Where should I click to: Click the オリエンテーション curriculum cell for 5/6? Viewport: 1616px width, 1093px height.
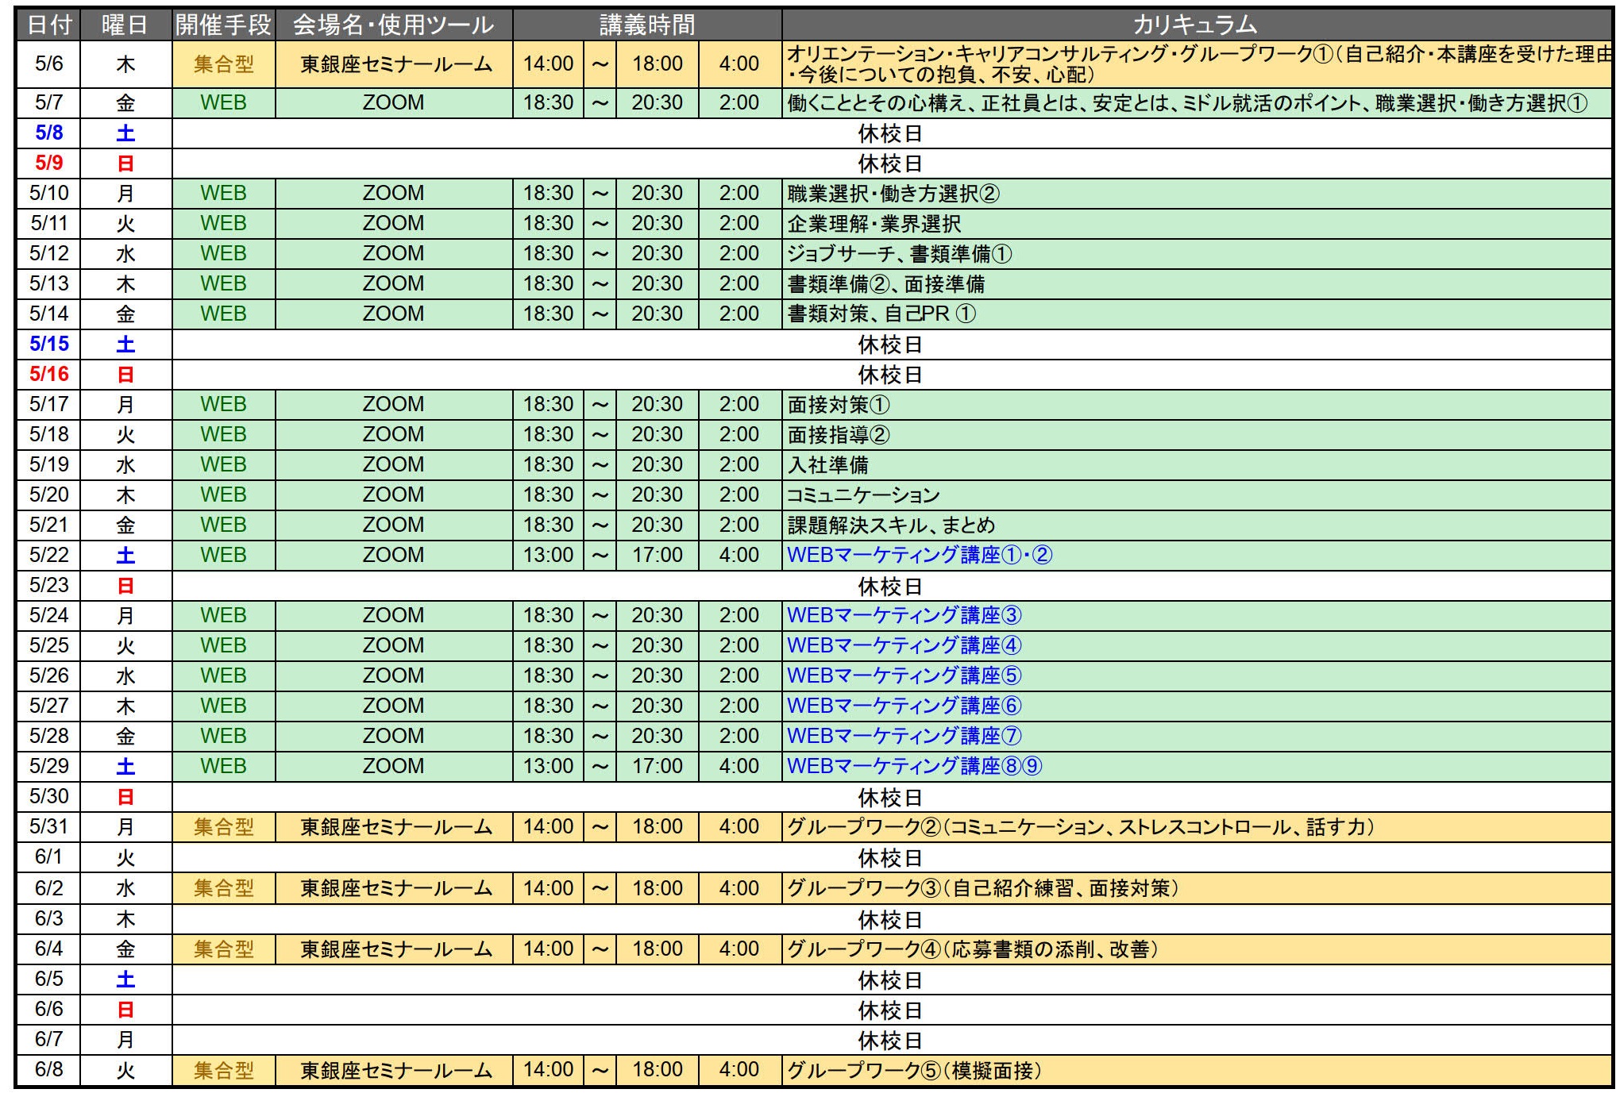tap(1197, 64)
